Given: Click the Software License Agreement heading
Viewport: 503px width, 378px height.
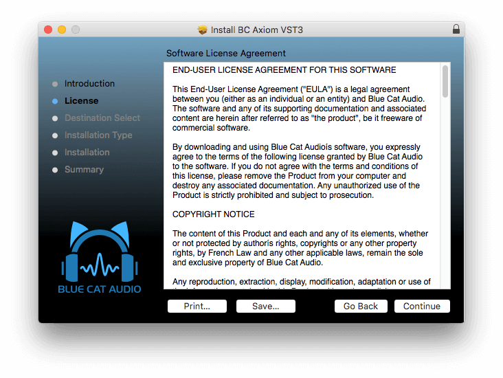Looking at the screenshot, I should (226, 54).
